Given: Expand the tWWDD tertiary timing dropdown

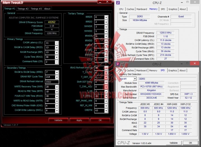Looking at the screenshot, I should pyautogui.click(x=106, y=31).
